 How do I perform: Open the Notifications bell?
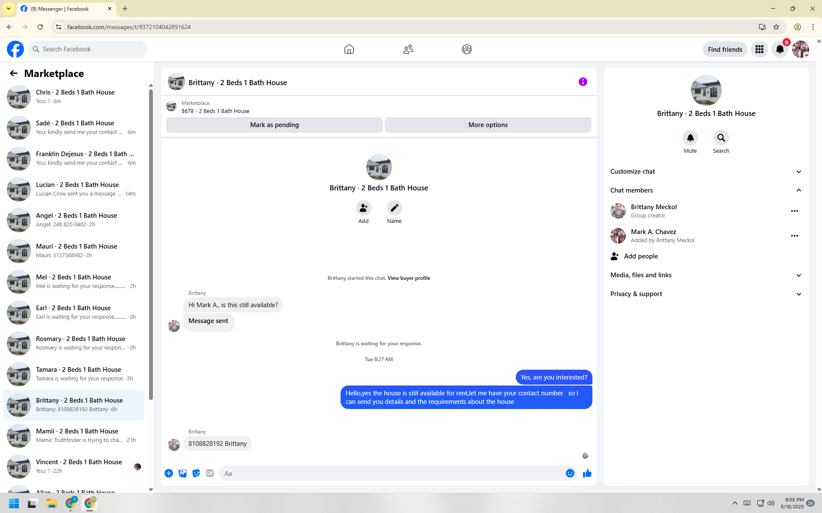pos(780,49)
